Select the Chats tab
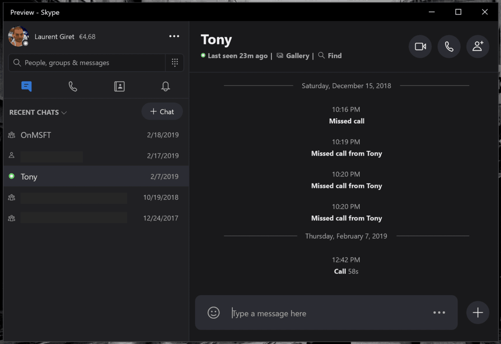501x344 pixels. (x=26, y=86)
